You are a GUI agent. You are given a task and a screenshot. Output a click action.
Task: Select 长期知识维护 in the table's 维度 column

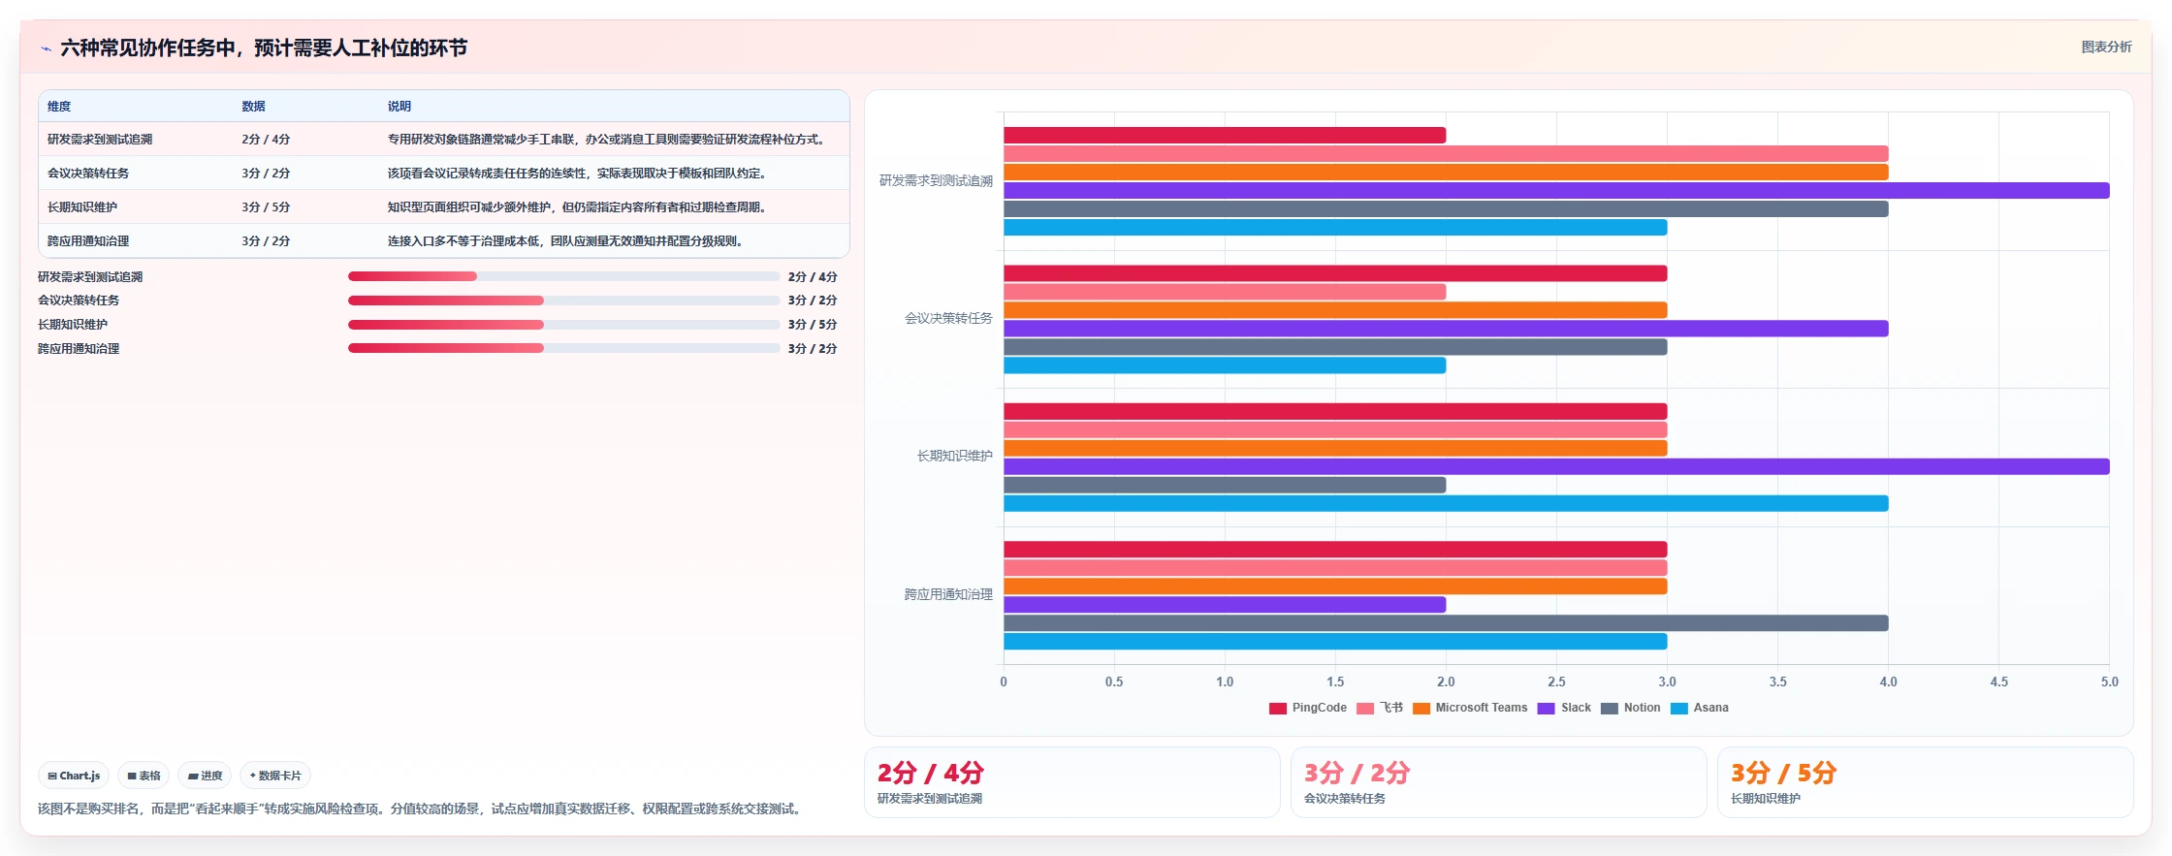pyautogui.click(x=82, y=207)
